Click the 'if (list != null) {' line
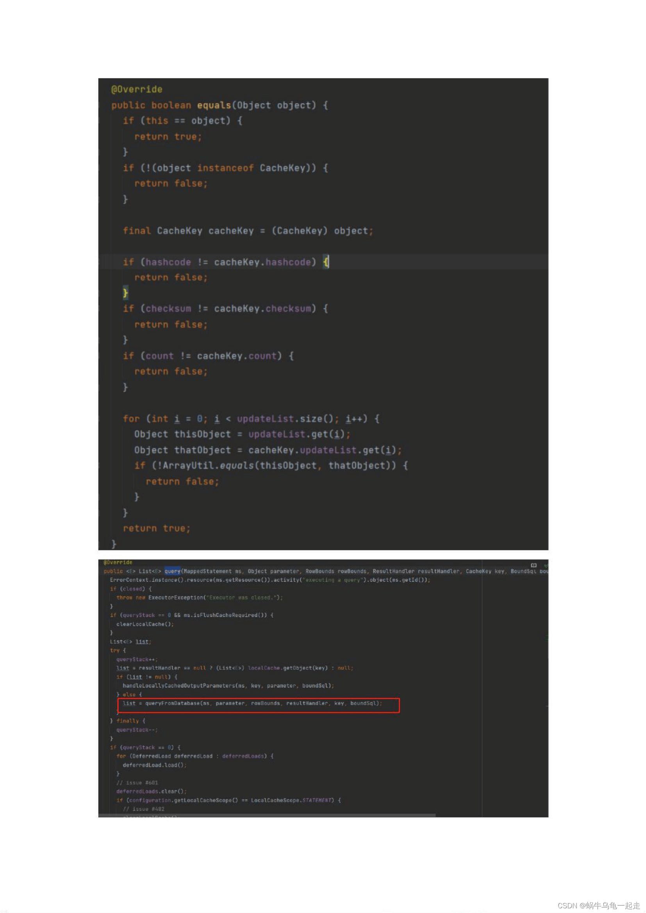646x913 pixels. click(147, 677)
